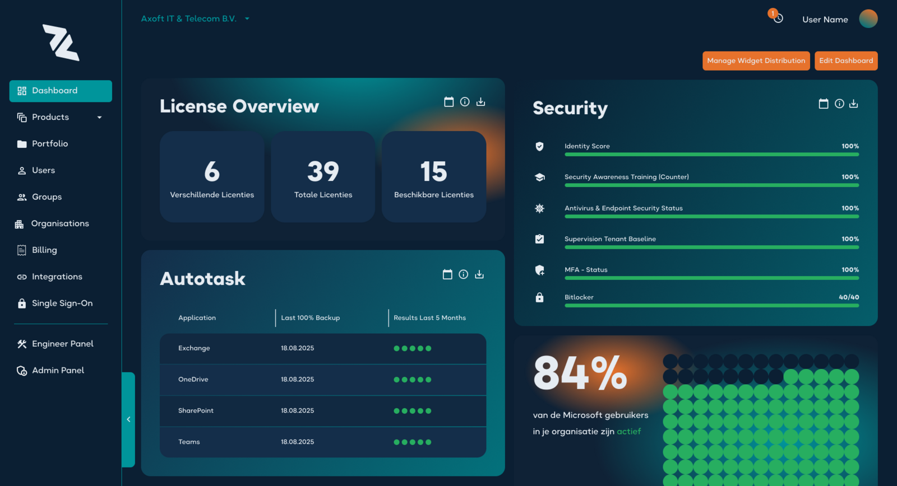Download License Overview widget data

tap(480, 102)
